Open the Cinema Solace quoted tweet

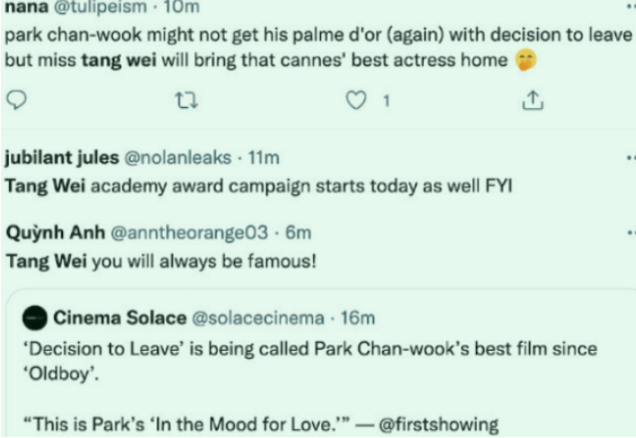coord(321,363)
